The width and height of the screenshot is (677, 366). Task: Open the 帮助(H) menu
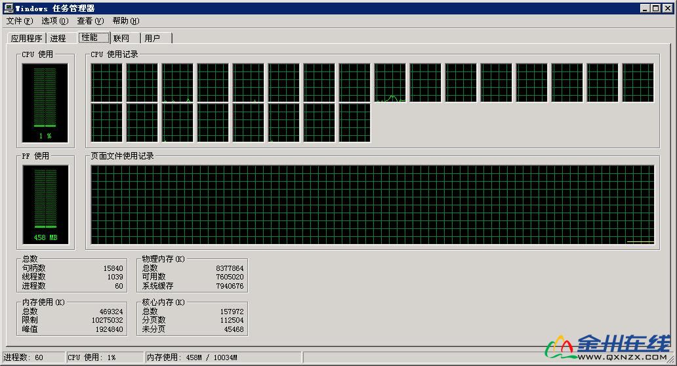tap(126, 21)
